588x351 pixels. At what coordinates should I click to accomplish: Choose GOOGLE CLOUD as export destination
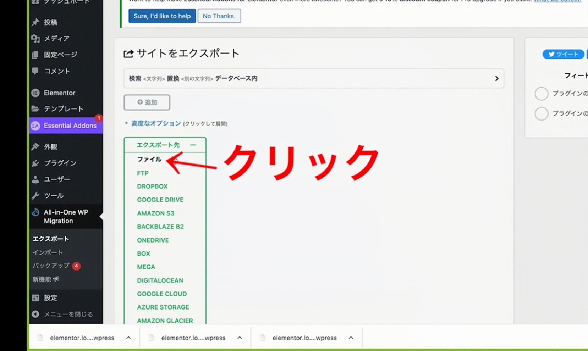162,294
